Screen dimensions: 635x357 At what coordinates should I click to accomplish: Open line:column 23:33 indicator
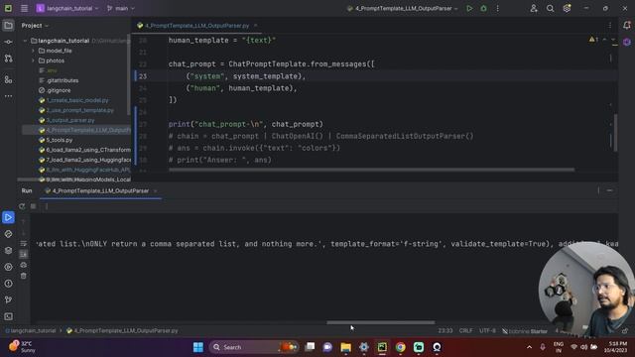coord(445,330)
